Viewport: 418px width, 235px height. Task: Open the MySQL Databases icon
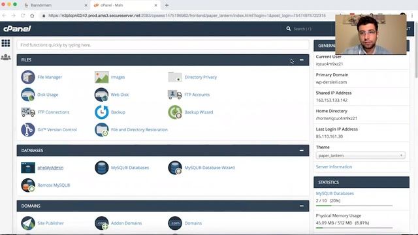click(102, 168)
